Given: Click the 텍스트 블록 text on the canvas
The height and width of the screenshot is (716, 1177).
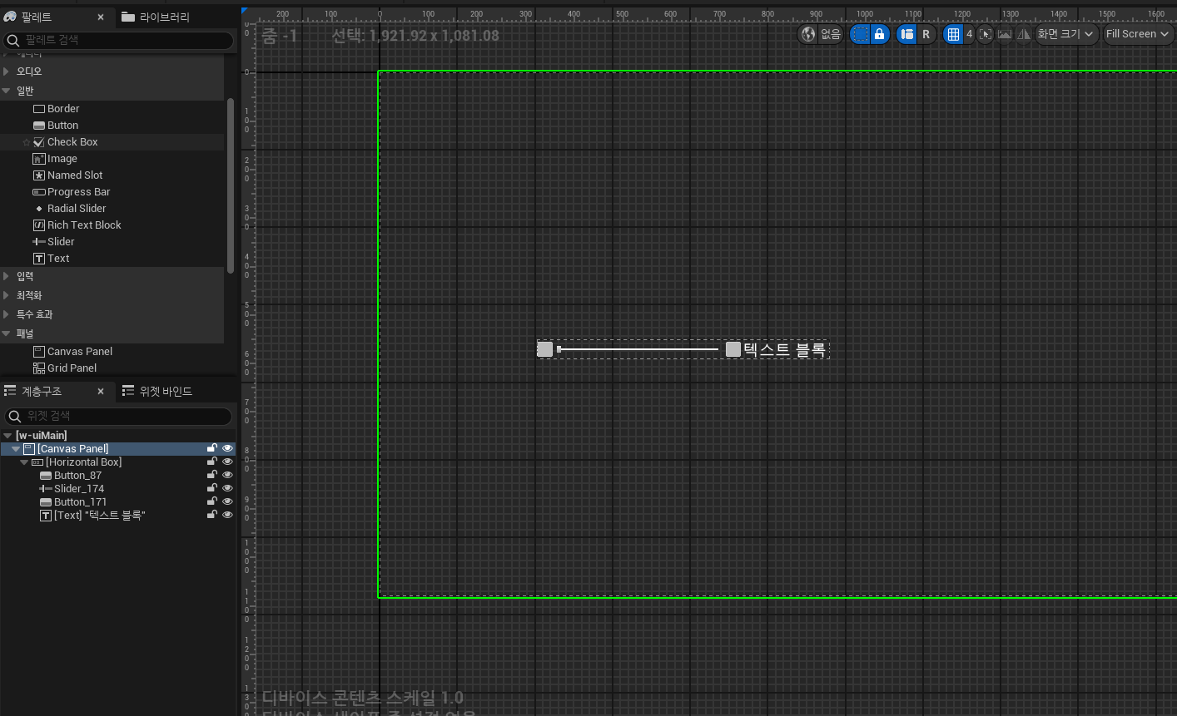Looking at the screenshot, I should [784, 349].
